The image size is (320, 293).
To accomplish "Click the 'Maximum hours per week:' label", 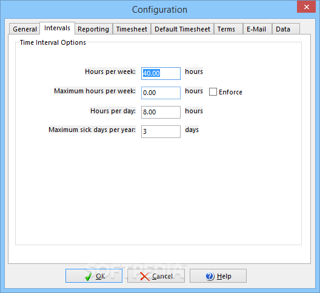I will tap(95, 91).
